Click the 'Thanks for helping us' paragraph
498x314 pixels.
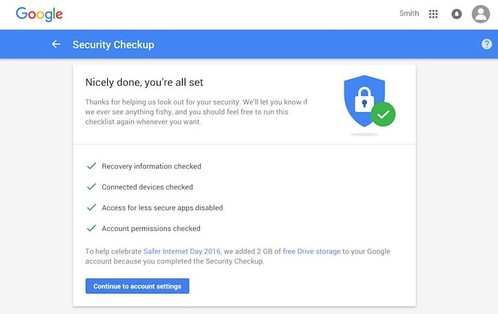coord(196,112)
